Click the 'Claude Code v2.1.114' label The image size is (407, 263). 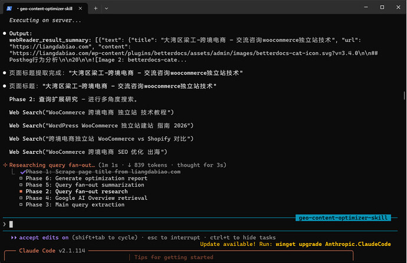[52, 251]
